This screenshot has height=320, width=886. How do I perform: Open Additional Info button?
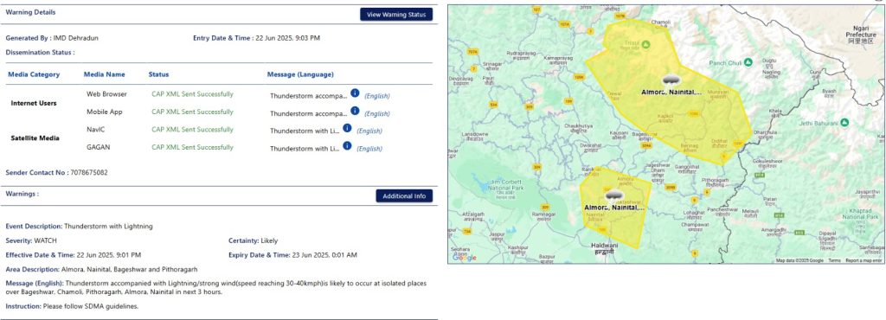coord(404,195)
